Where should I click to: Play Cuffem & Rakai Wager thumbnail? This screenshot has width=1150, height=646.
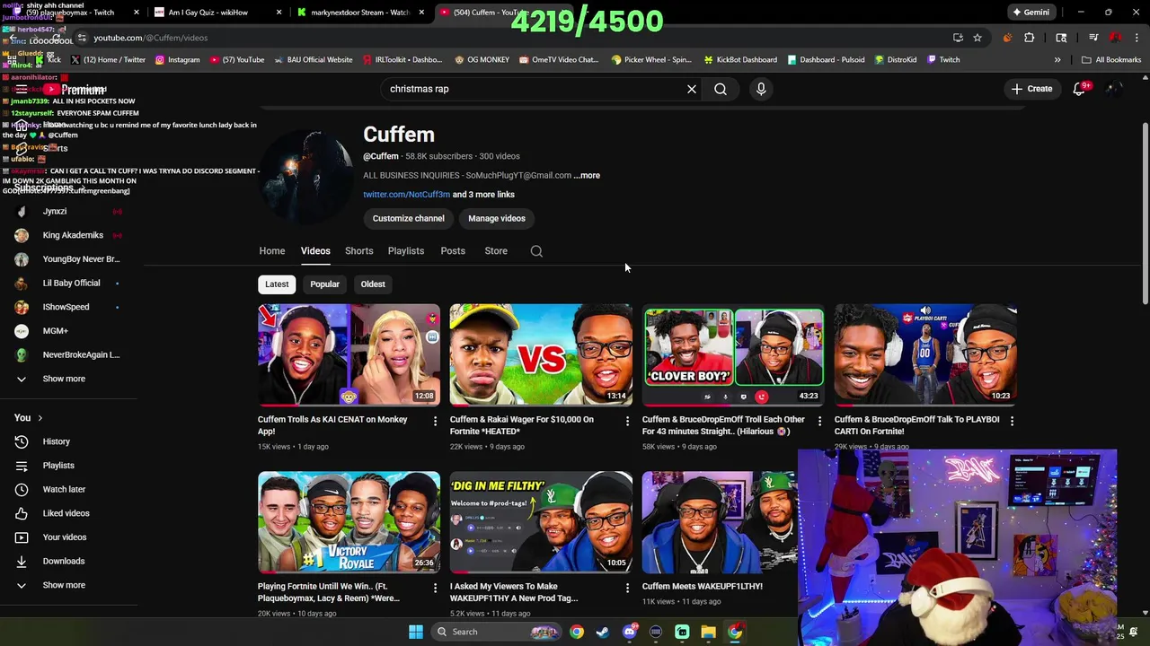point(541,355)
